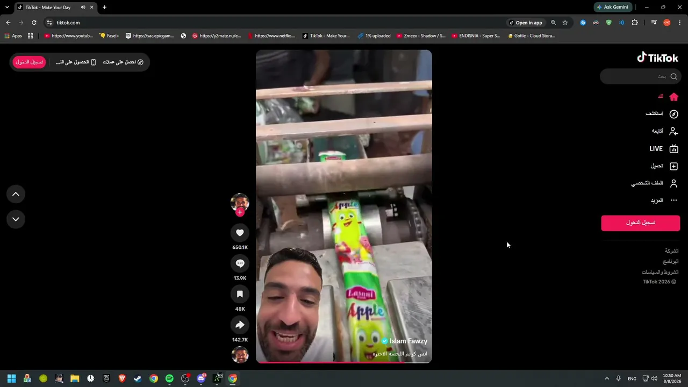Open Following (أتابعه) in the sidebar

point(665,131)
